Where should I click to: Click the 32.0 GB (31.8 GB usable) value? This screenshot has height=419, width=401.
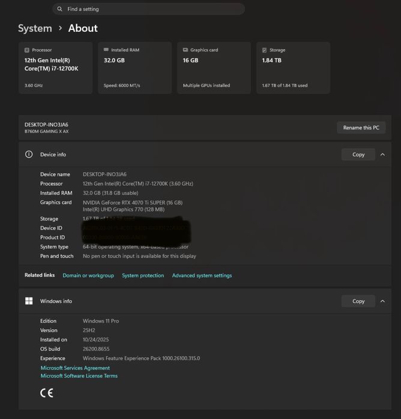tap(110, 193)
